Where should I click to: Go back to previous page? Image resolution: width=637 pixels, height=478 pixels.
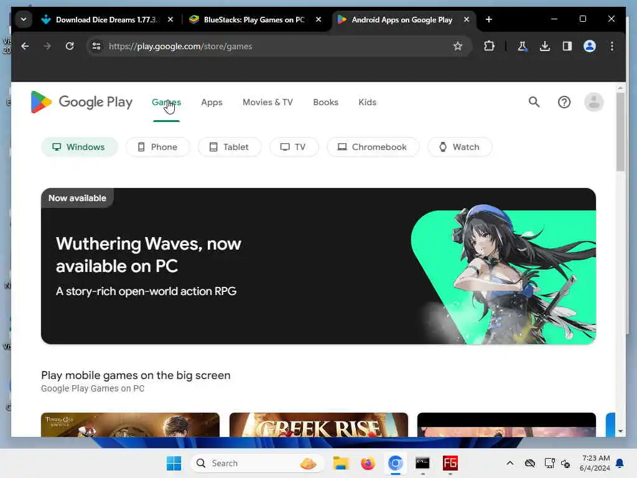click(x=25, y=46)
